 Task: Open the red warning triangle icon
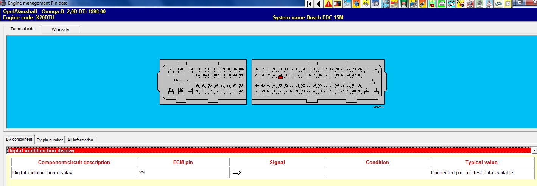coord(328,4)
